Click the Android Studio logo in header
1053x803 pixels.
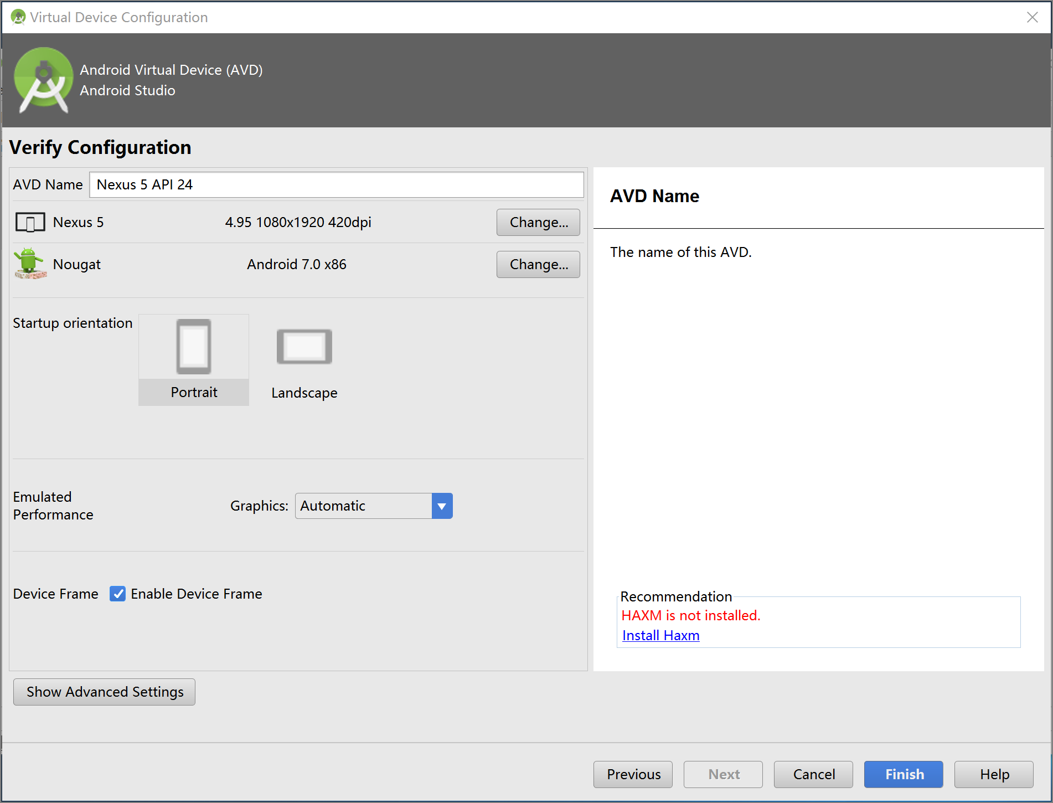(43, 80)
